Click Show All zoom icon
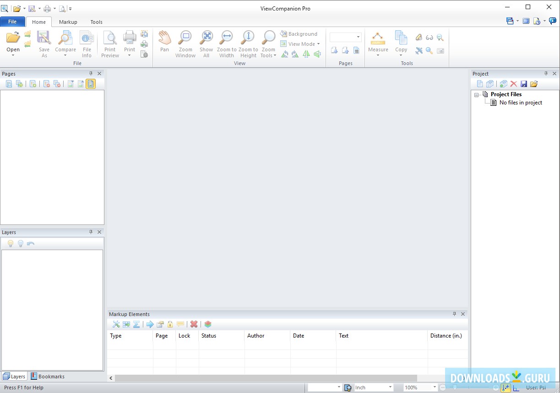This screenshot has width=560, height=393. pyautogui.click(x=206, y=38)
